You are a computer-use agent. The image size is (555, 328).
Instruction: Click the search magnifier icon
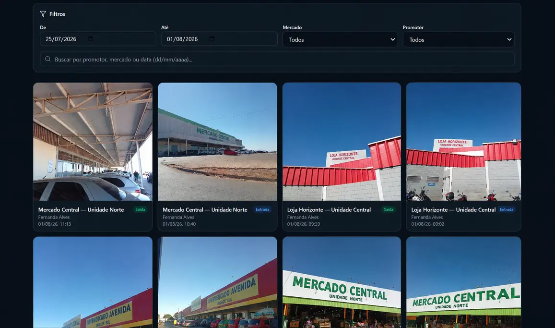(x=48, y=59)
